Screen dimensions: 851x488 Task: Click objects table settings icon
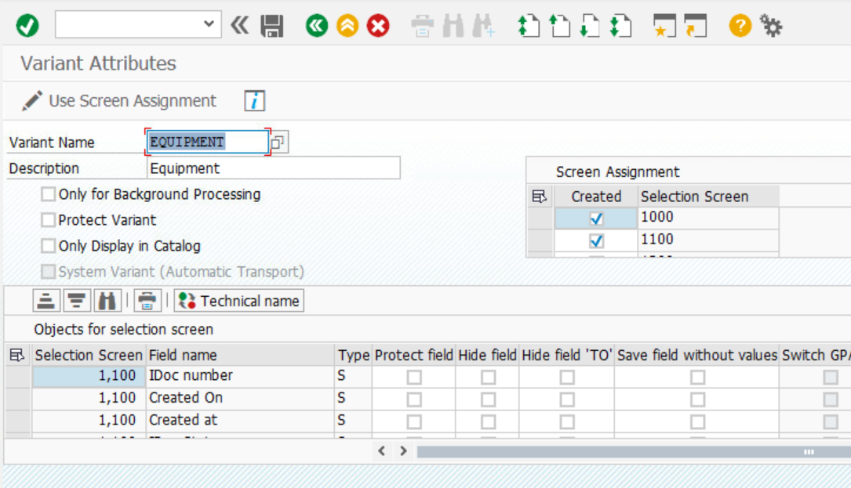pyautogui.click(x=17, y=355)
